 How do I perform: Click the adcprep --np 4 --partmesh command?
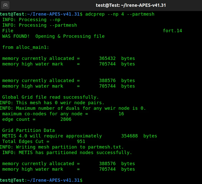point(120,14)
